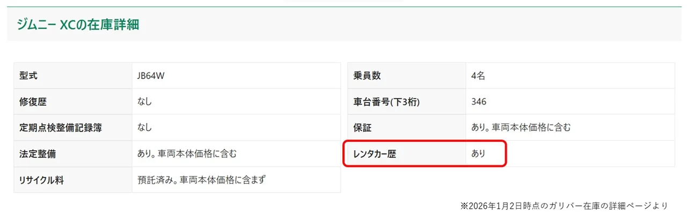Click the リサイクル料 label cell
687x219 pixels.
click(x=41, y=180)
